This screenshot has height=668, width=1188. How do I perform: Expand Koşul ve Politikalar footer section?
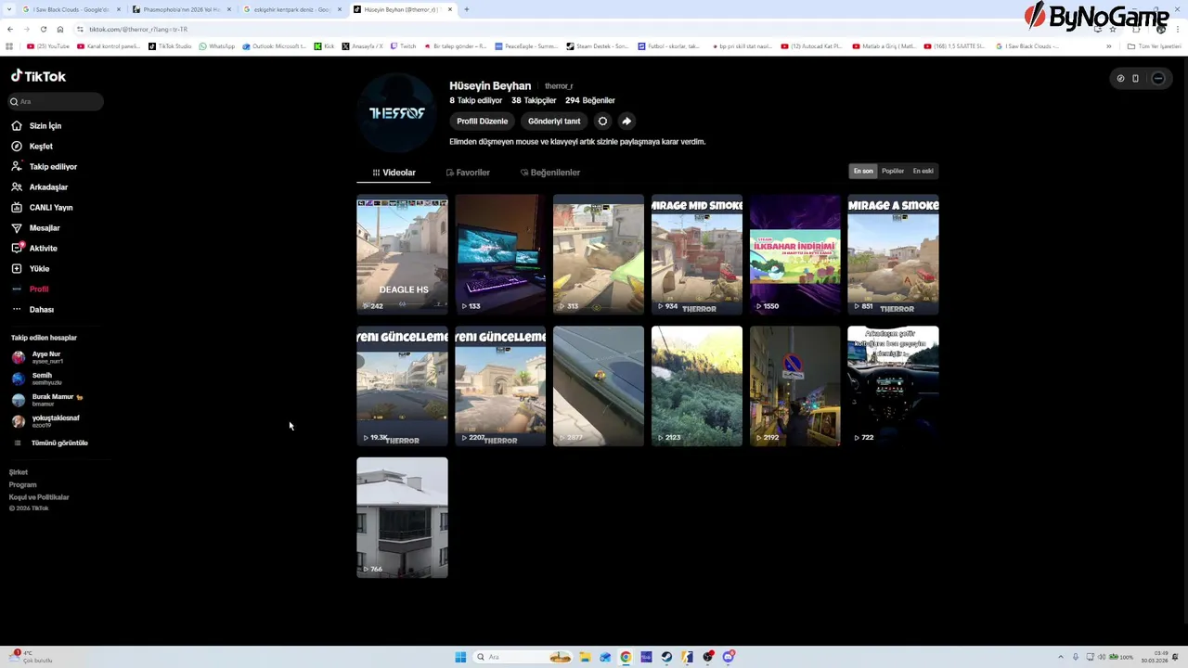tap(39, 497)
